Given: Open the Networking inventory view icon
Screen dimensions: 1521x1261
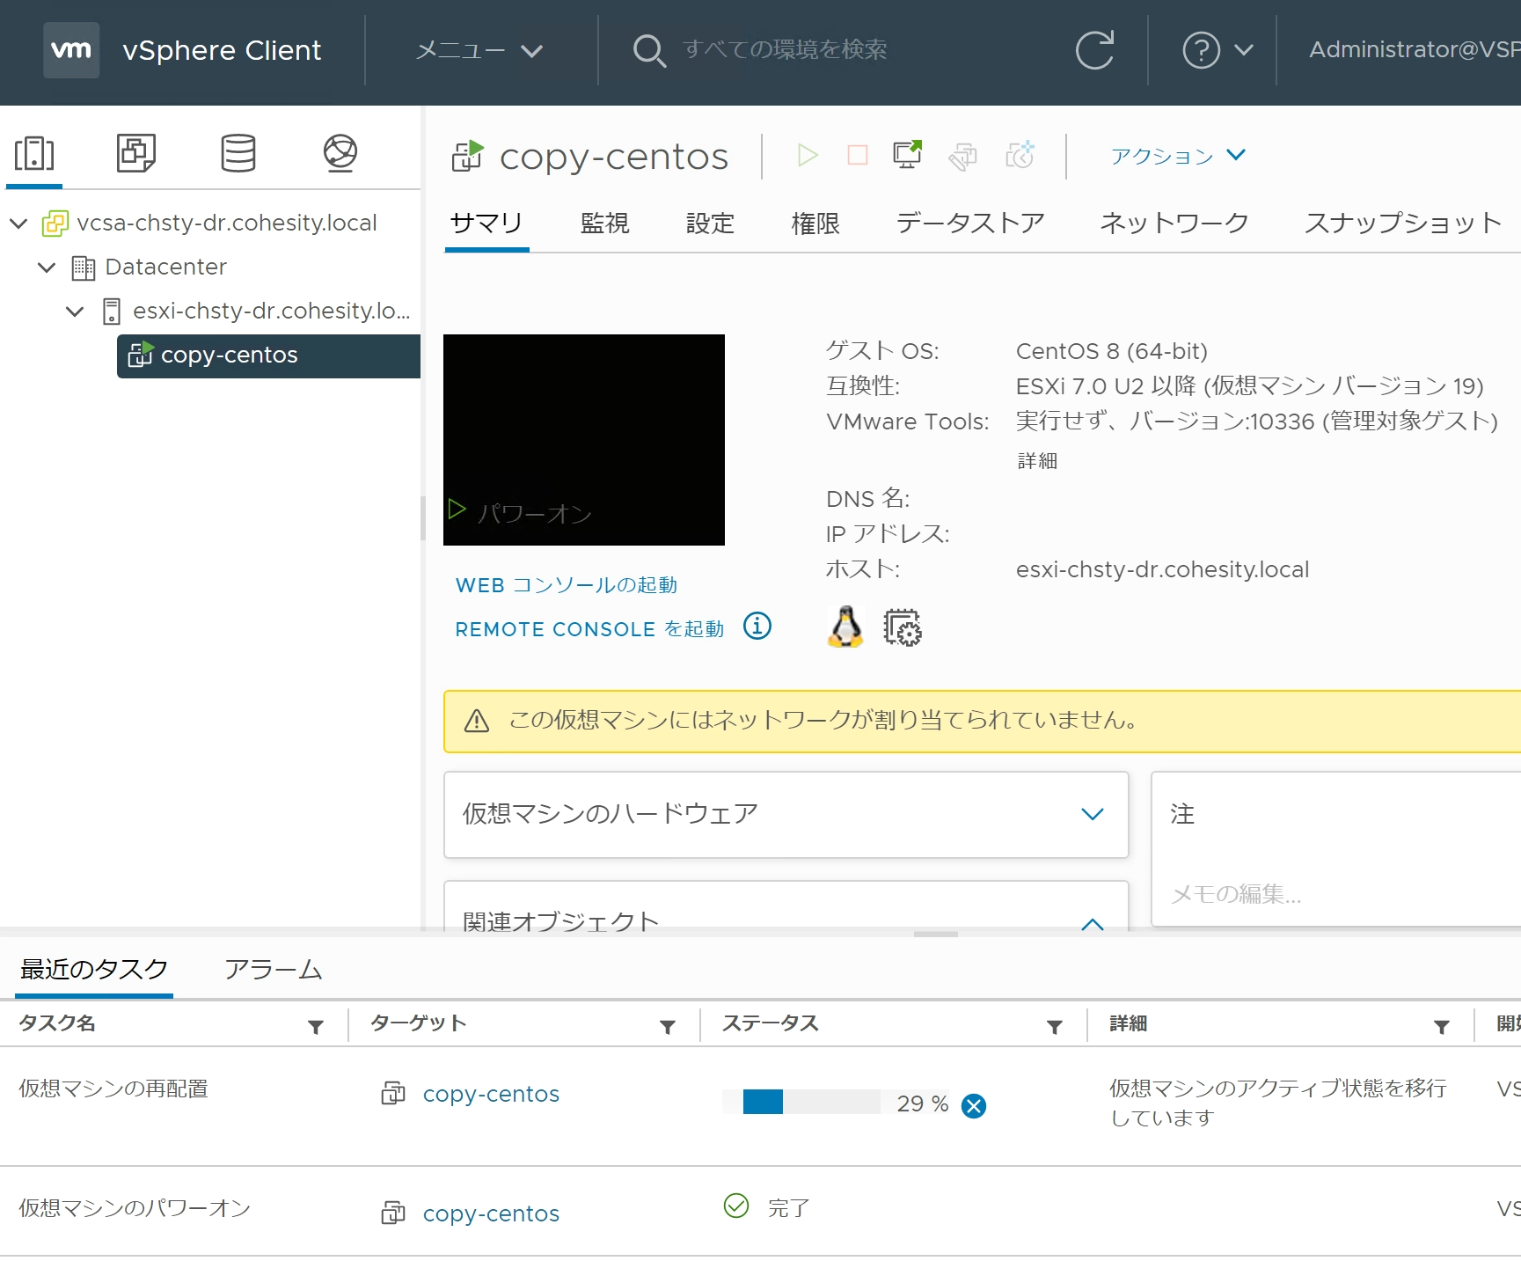Looking at the screenshot, I should click(340, 153).
